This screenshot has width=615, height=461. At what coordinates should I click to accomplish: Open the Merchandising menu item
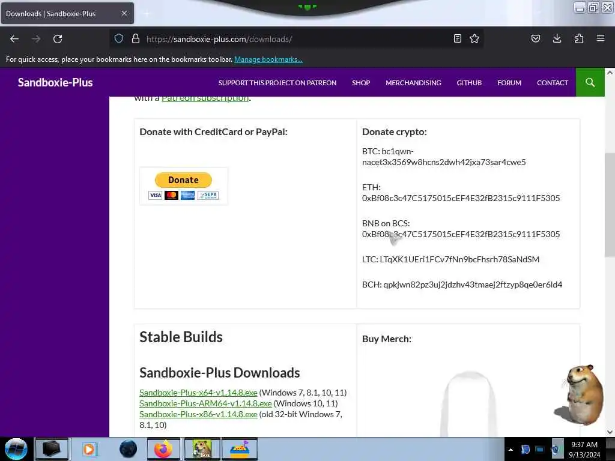click(413, 83)
